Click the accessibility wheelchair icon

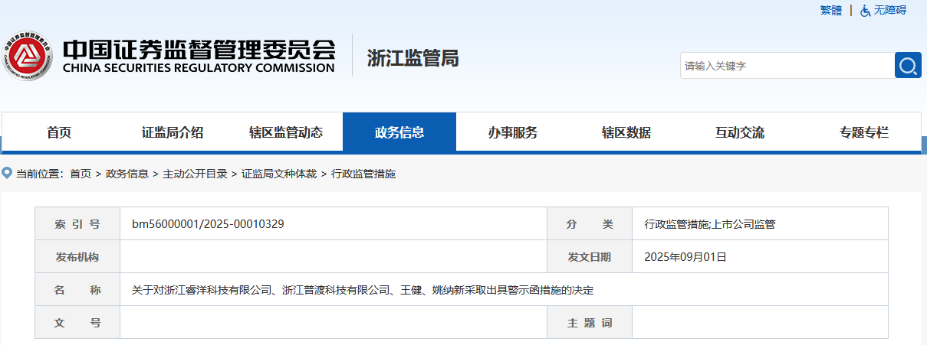point(865,10)
